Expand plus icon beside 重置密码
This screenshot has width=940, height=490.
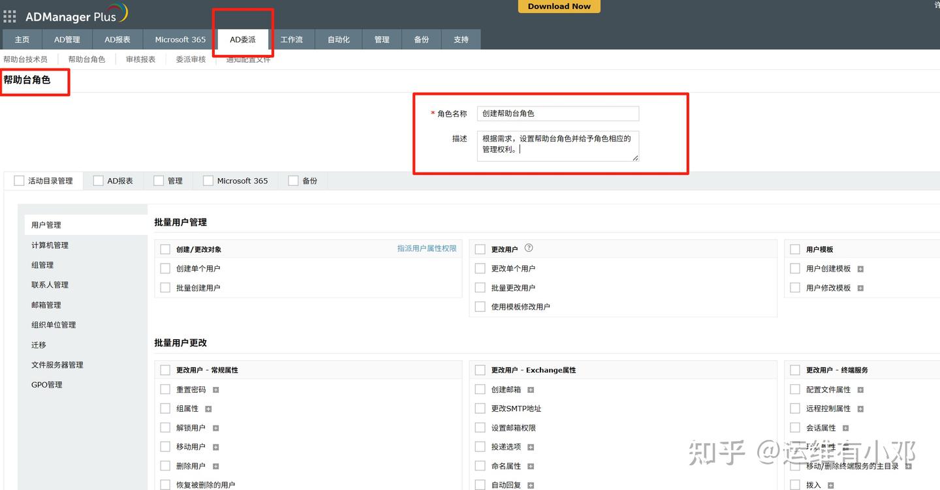tap(215, 390)
